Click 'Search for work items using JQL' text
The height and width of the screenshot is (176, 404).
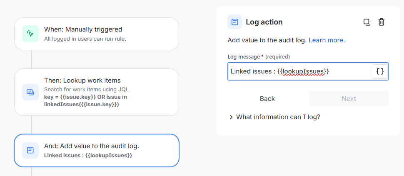(86, 89)
